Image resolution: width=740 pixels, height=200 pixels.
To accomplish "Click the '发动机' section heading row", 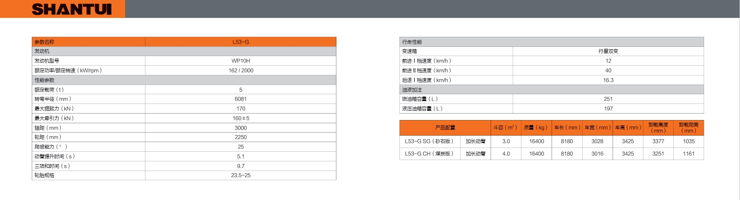I will tap(184, 51).
